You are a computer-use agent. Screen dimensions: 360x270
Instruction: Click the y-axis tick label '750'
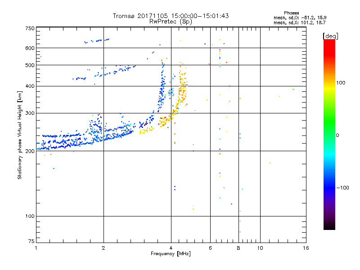pyautogui.click(x=30, y=28)
